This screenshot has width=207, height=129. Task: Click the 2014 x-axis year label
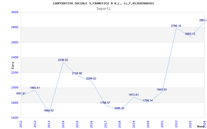(x=63, y=124)
